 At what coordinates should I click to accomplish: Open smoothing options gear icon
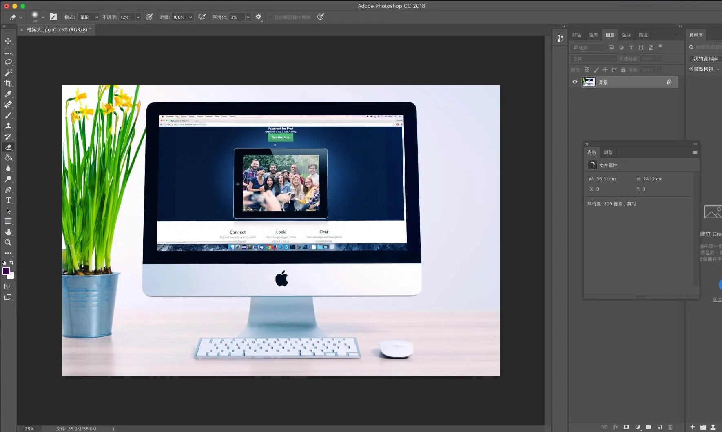pos(258,17)
